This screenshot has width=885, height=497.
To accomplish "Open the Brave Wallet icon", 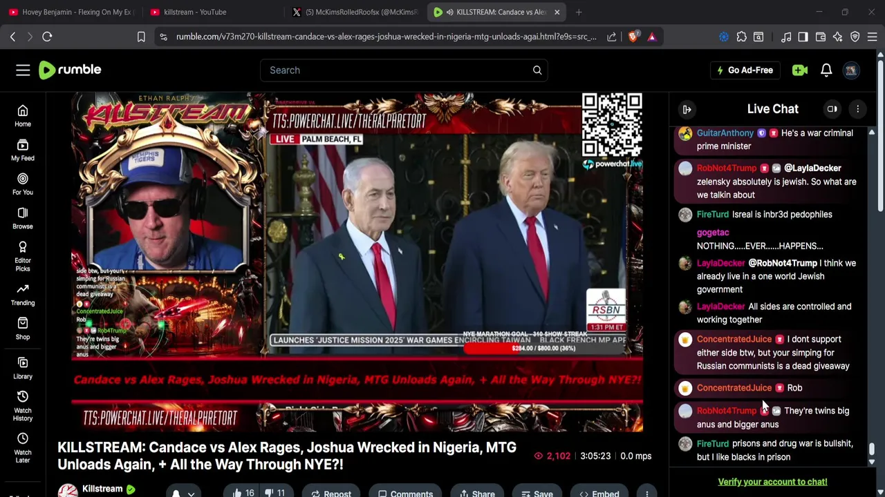I will coord(821,37).
